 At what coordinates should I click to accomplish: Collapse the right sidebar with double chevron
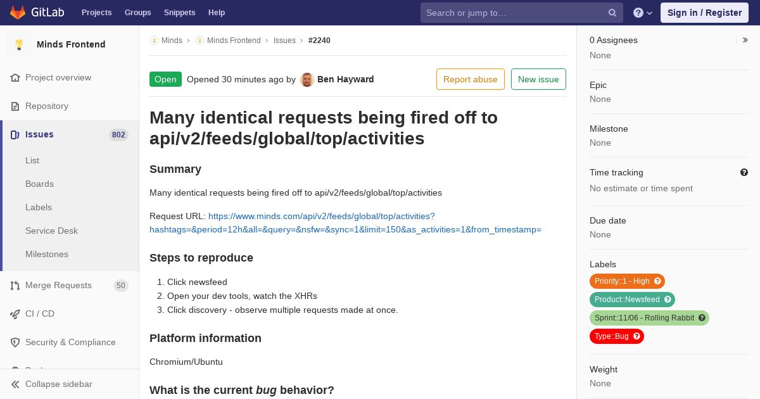pyautogui.click(x=745, y=40)
